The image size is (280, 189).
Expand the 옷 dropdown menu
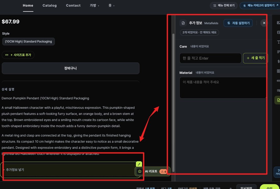[111, 6]
